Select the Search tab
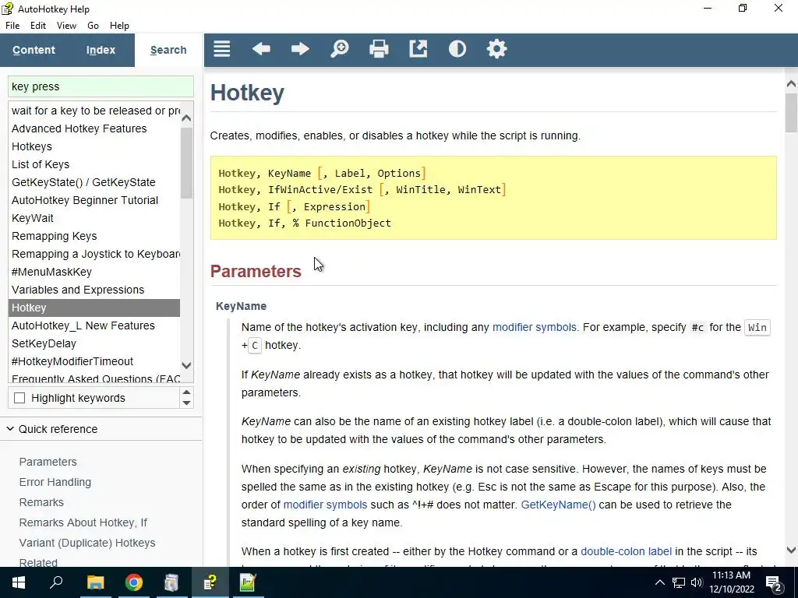 pyautogui.click(x=168, y=50)
